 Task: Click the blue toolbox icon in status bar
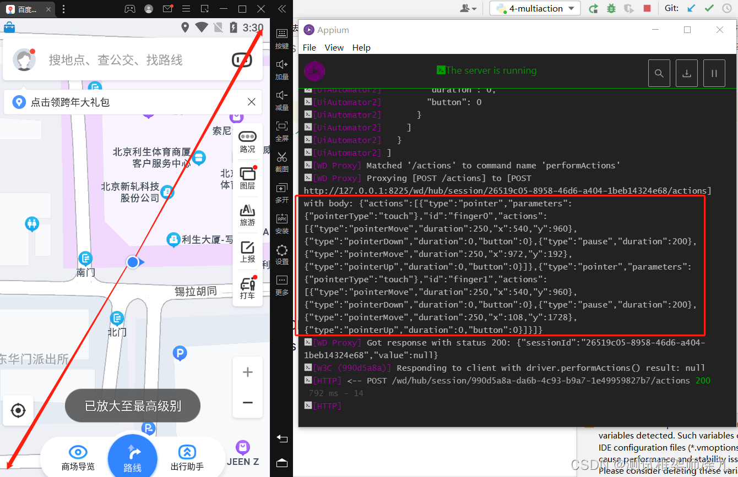pyautogui.click(x=9, y=27)
